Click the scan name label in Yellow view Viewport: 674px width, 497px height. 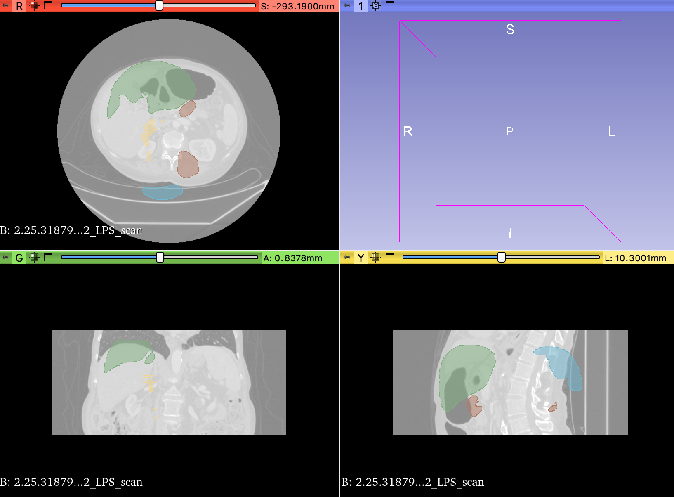[413, 482]
